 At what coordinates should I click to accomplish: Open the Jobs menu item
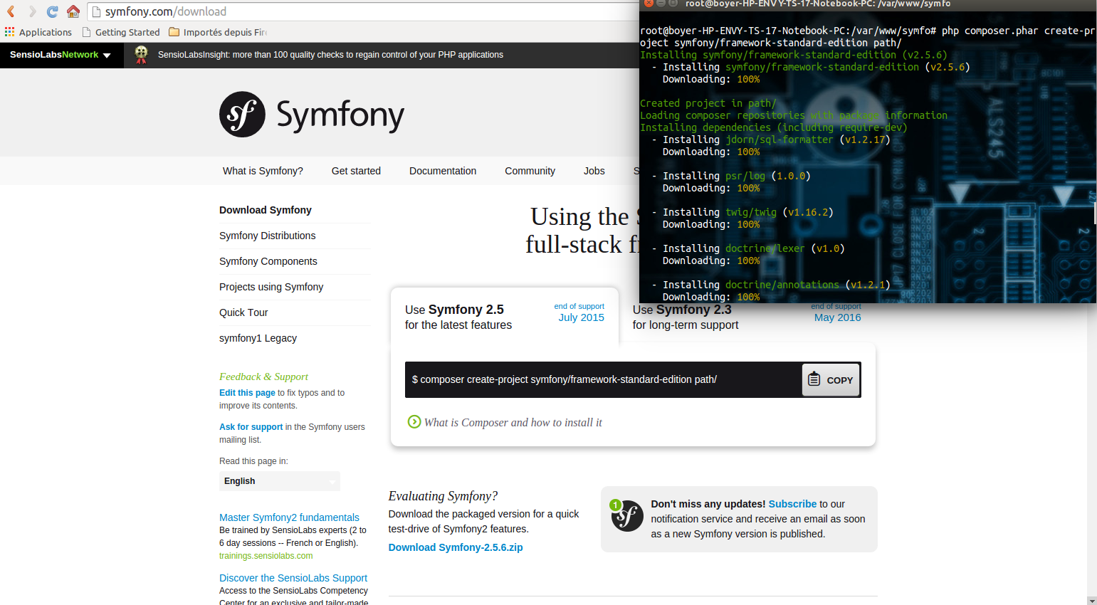point(594,171)
